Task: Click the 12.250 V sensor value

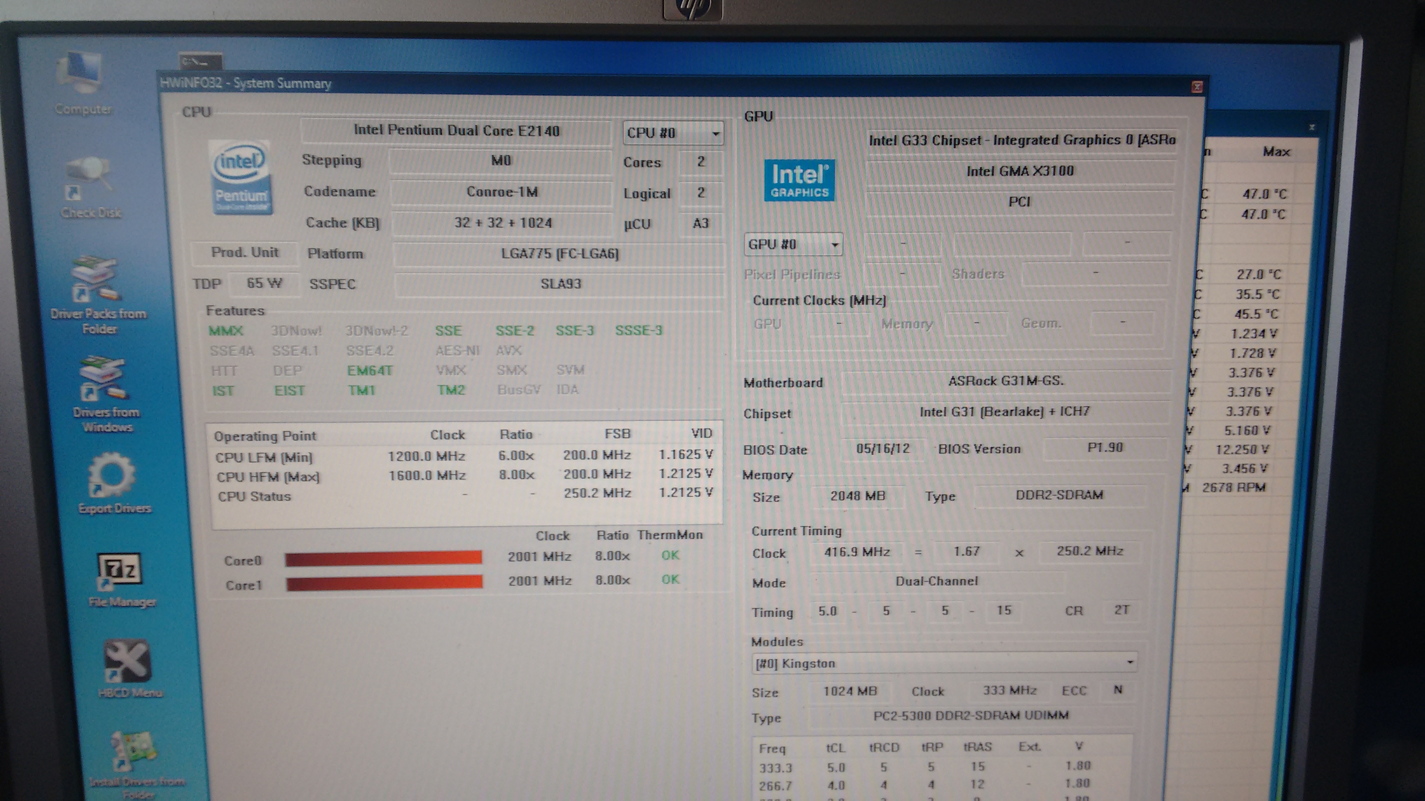Action: 1242,449
